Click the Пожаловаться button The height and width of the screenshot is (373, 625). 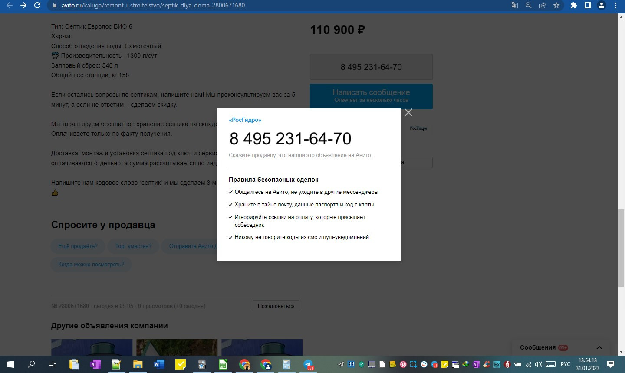pos(276,306)
